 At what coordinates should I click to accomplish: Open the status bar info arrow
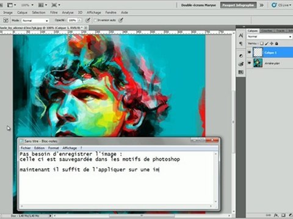tap(50, 216)
